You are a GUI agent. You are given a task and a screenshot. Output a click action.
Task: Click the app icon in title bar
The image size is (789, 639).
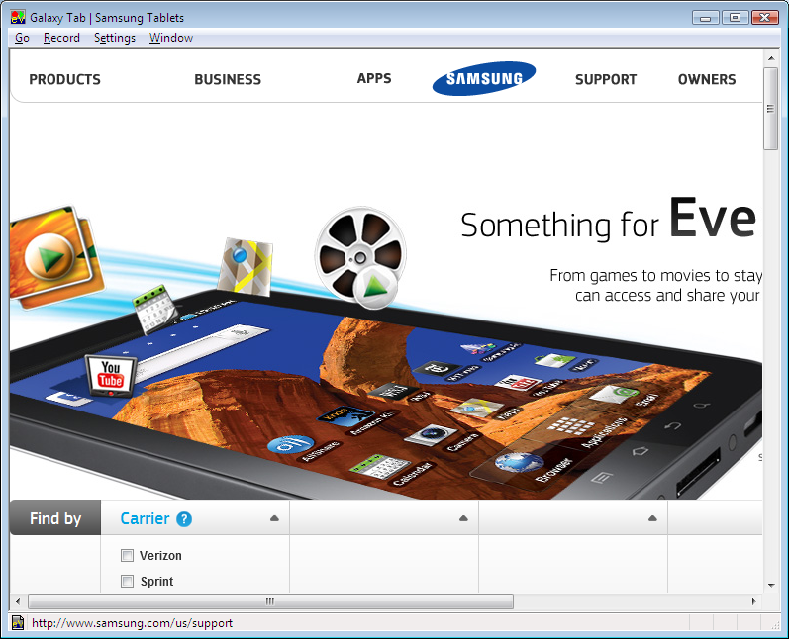[x=18, y=17]
